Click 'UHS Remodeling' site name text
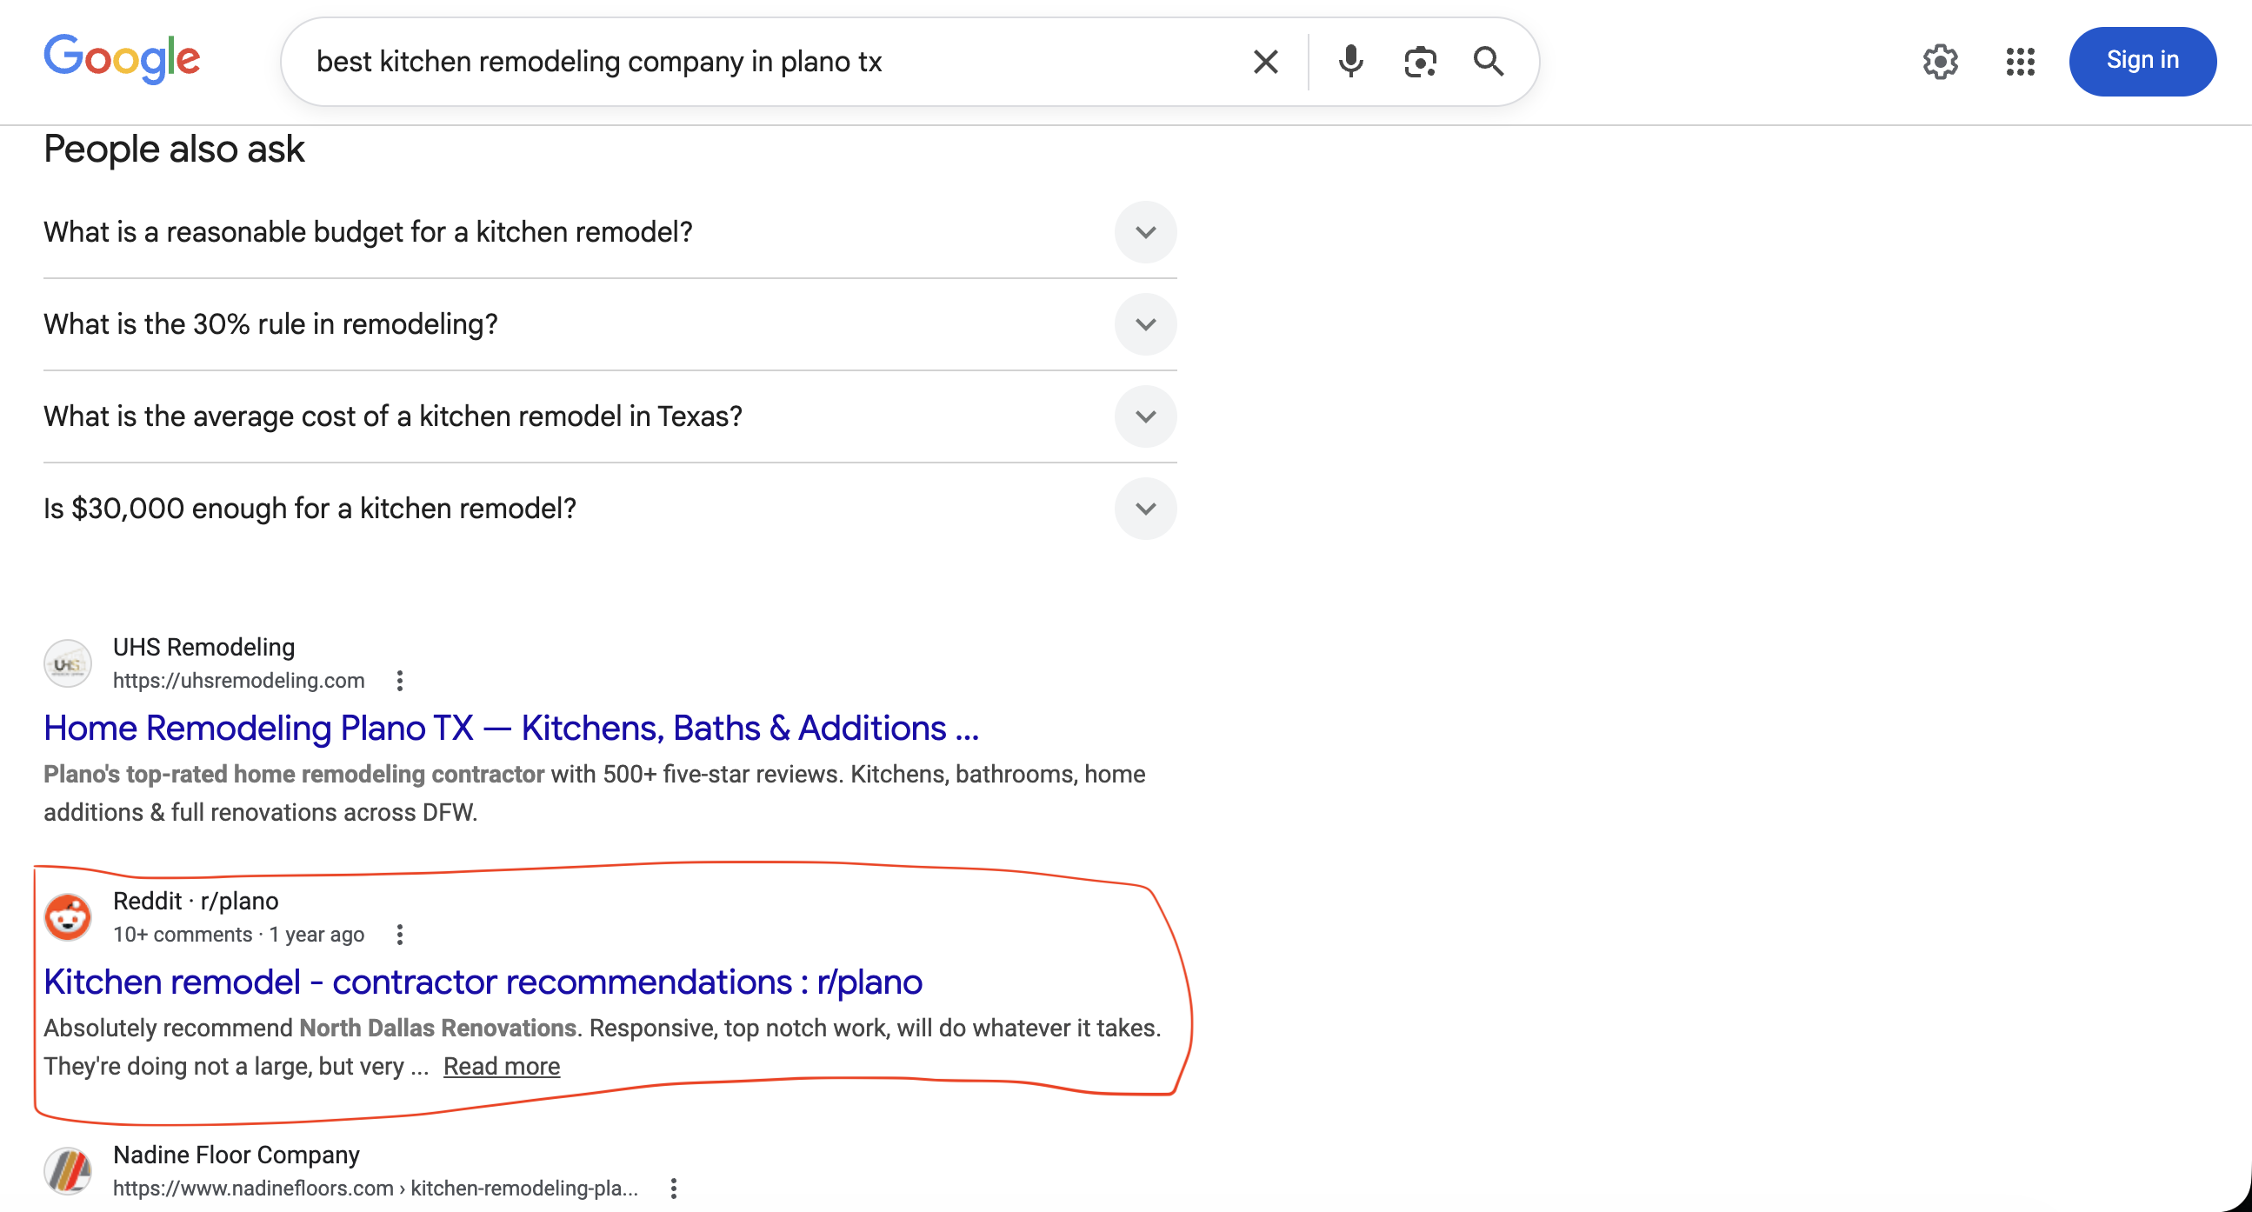 203,647
